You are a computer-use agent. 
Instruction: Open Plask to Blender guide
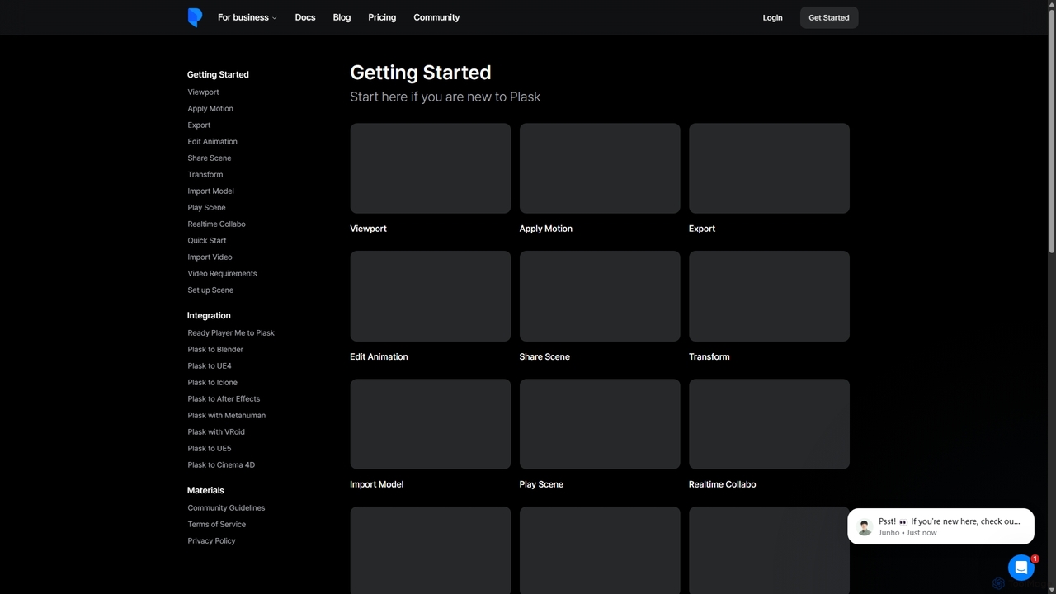tap(215, 350)
